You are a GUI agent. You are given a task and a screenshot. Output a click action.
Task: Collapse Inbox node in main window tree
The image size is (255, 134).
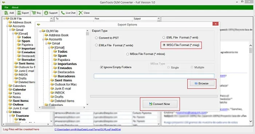[7, 112]
